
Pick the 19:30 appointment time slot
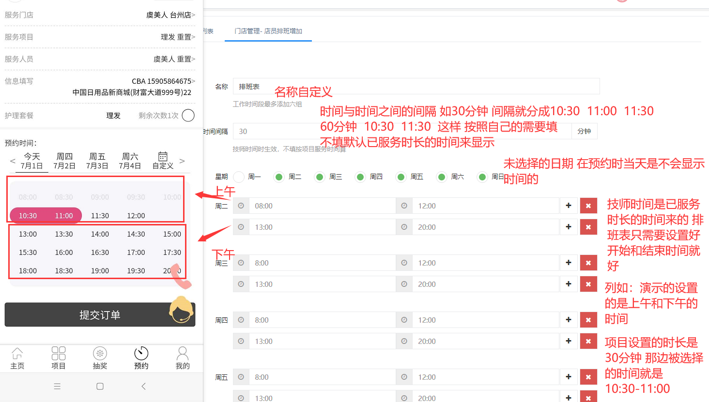click(136, 271)
